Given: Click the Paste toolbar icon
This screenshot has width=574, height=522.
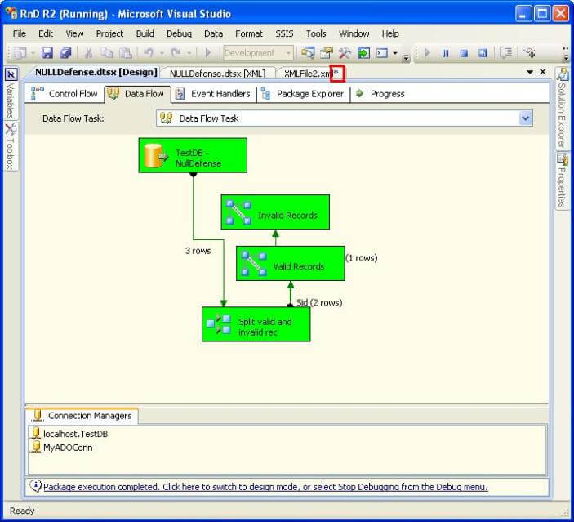Looking at the screenshot, I should (x=126, y=53).
